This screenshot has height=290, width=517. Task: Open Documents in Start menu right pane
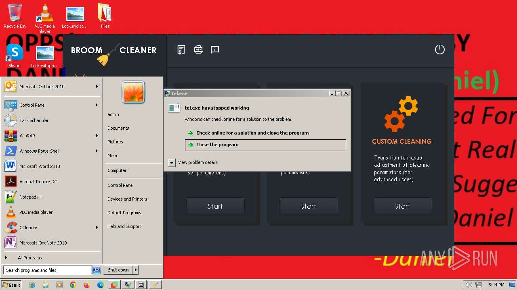[x=118, y=128]
